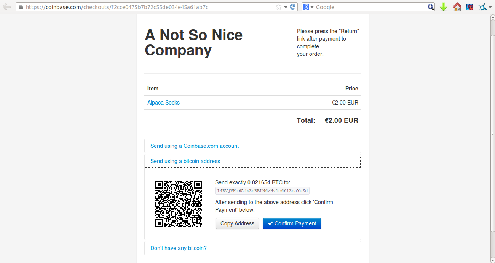The height and width of the screenshot is (263, 495).
Task: Click the Copy Address button
Action: pyautogui.click(x=237, y=223)
